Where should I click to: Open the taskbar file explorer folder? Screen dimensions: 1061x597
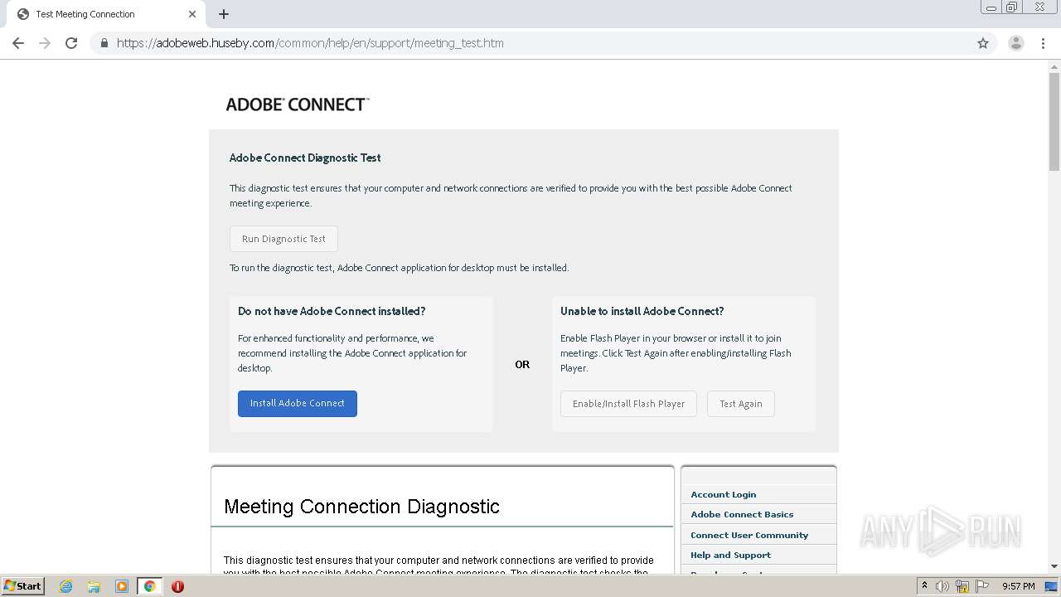pos(94,586)
